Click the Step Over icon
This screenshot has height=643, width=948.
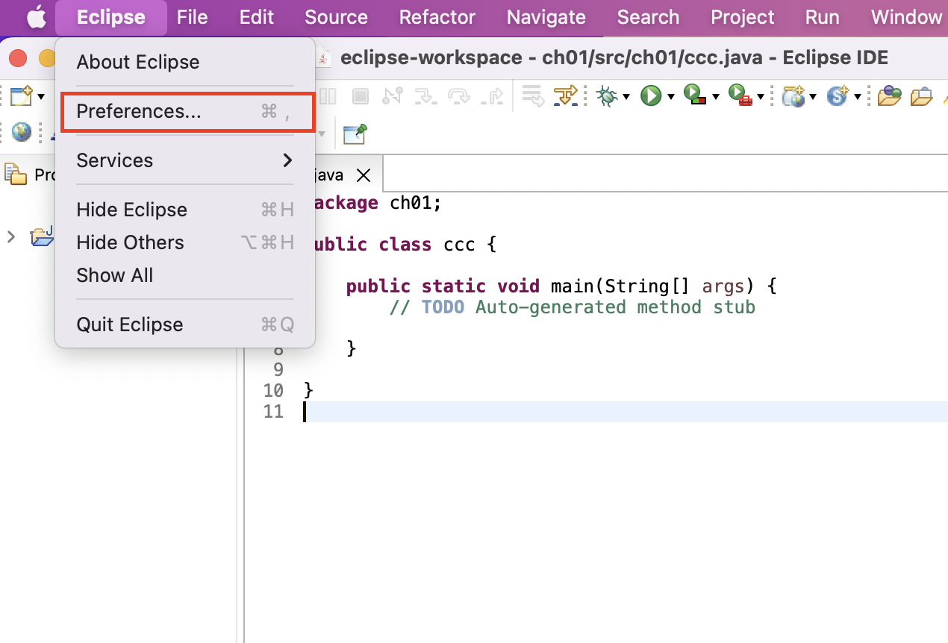[458, 96]
